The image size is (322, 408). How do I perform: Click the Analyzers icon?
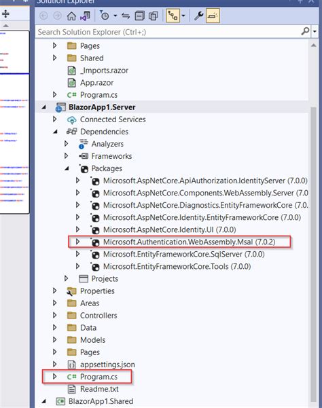click(x=83, y=144)
